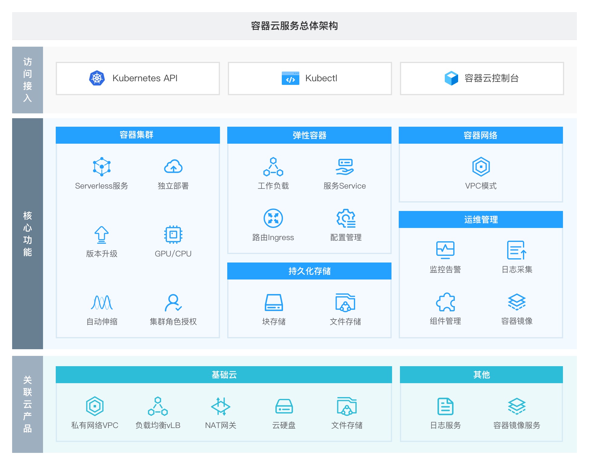Click the GPU/CPU chip icon
This screenshot has width=589, height=465.
pos(173,234)
